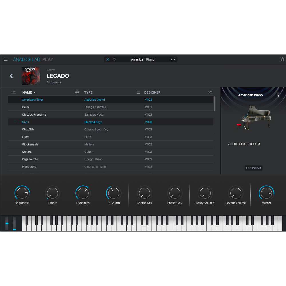Click the Arturia logo filter in the header

point(77,92)
